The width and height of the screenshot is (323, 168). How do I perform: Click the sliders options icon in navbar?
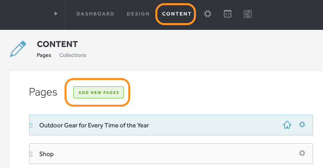coord(248,14)
